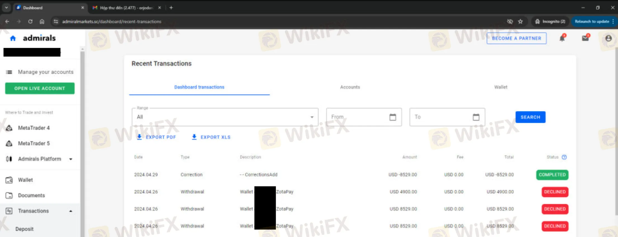Click the Type column header
This screenshot has width=618, height=237.
185,157
